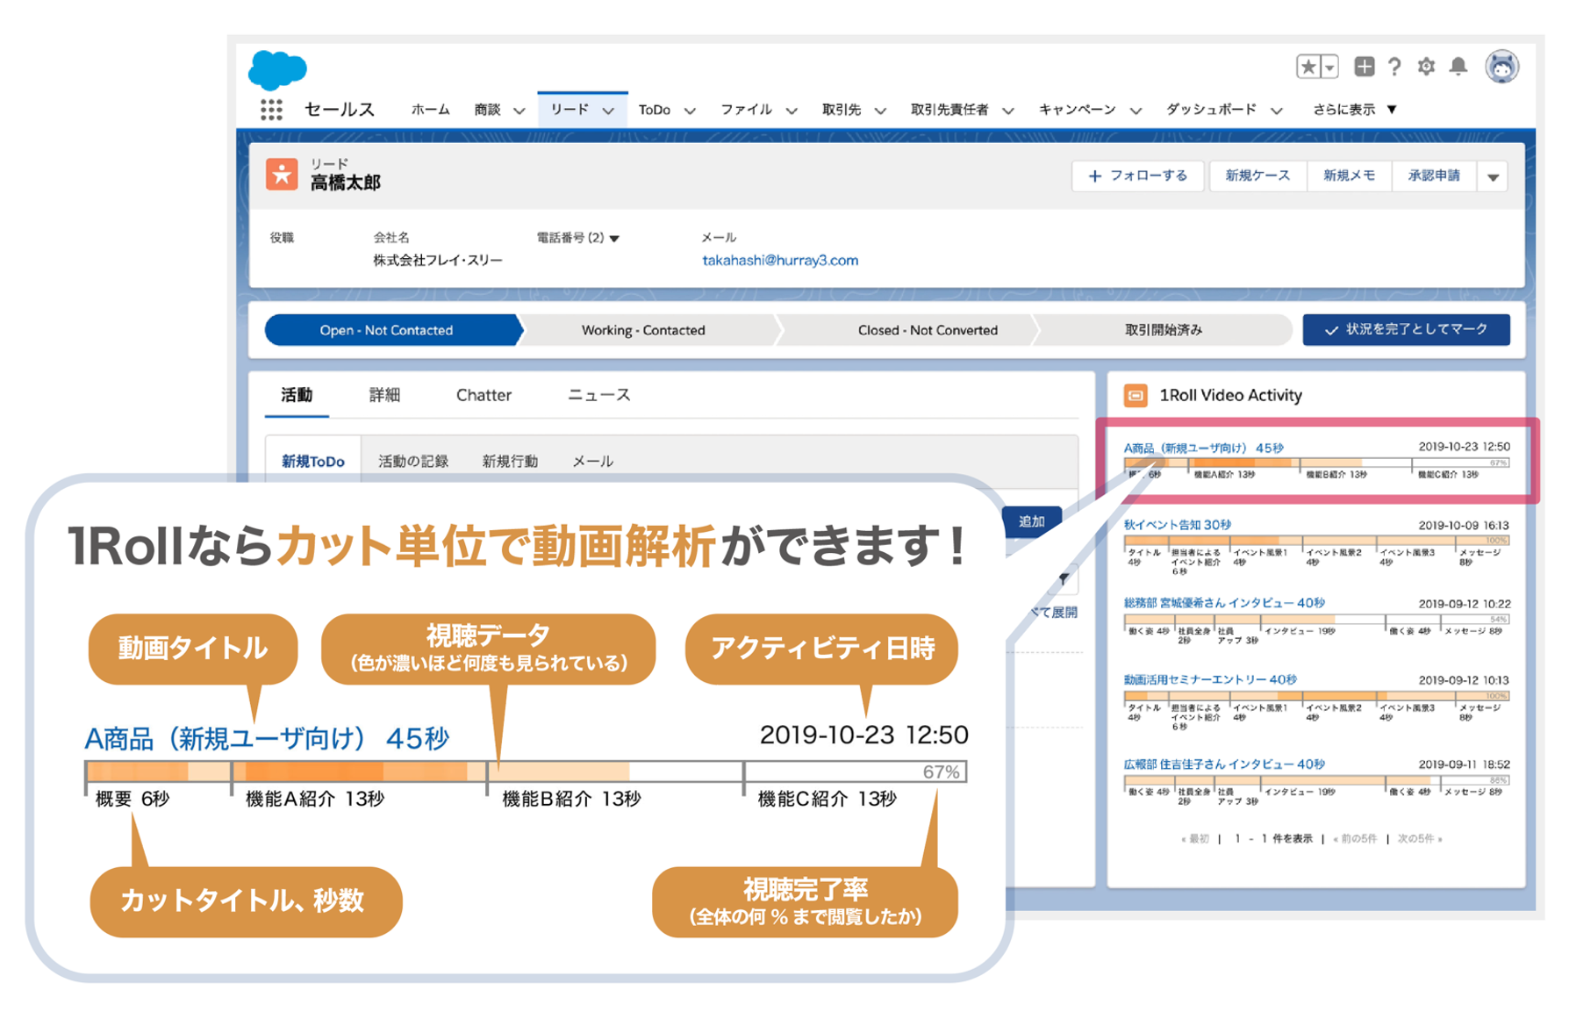
Task: Open the setup gear icon
Action: (1426, 67)
